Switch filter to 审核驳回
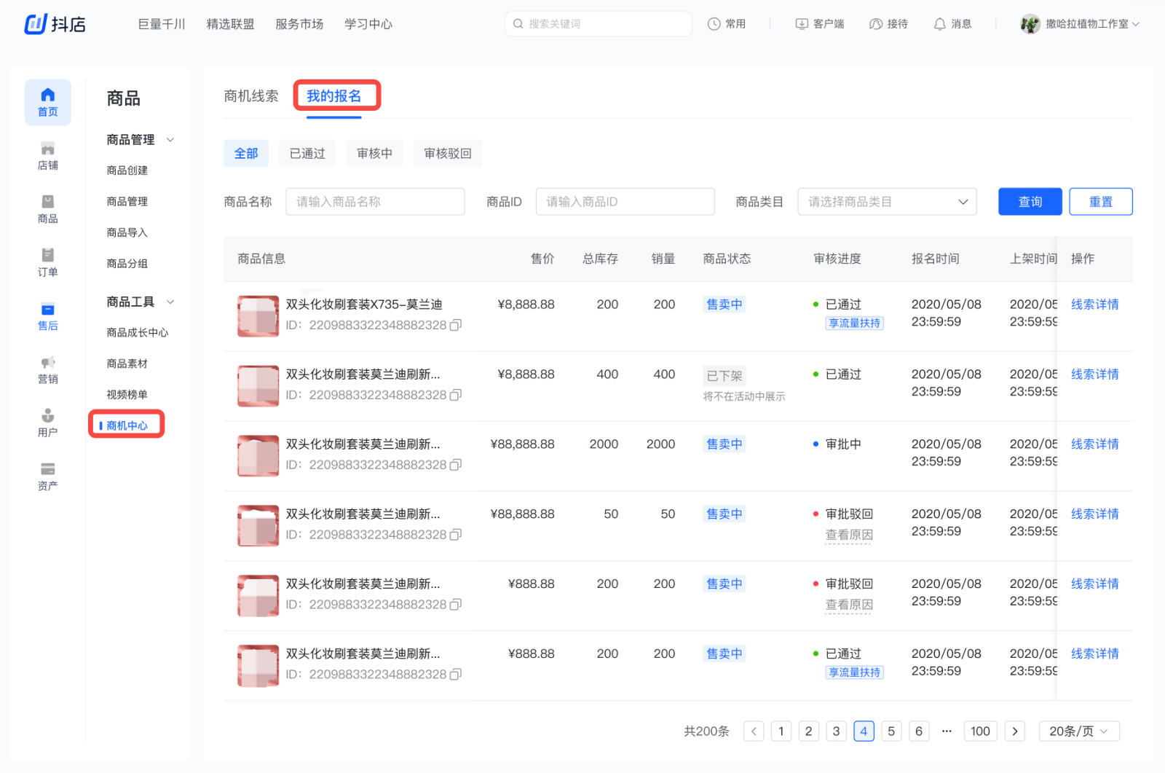The height and width of the screenshot is (773, 1165). click(447, 153)
